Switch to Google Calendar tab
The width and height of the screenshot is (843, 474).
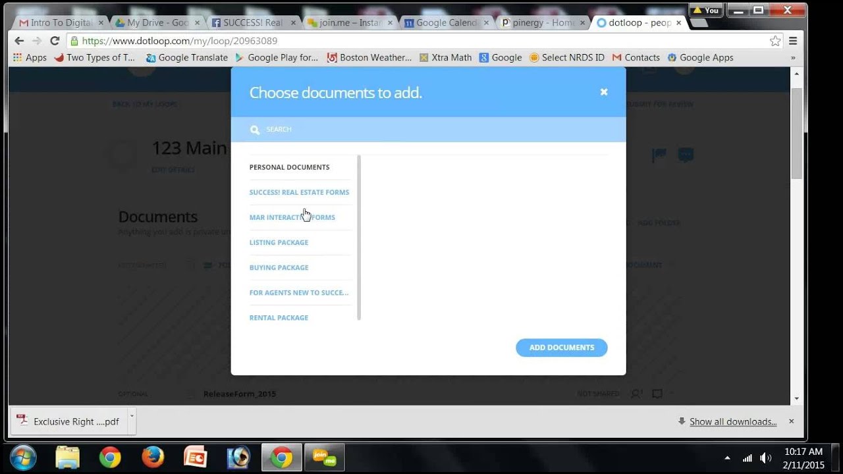pyautogui.click(x=445, y=22)
